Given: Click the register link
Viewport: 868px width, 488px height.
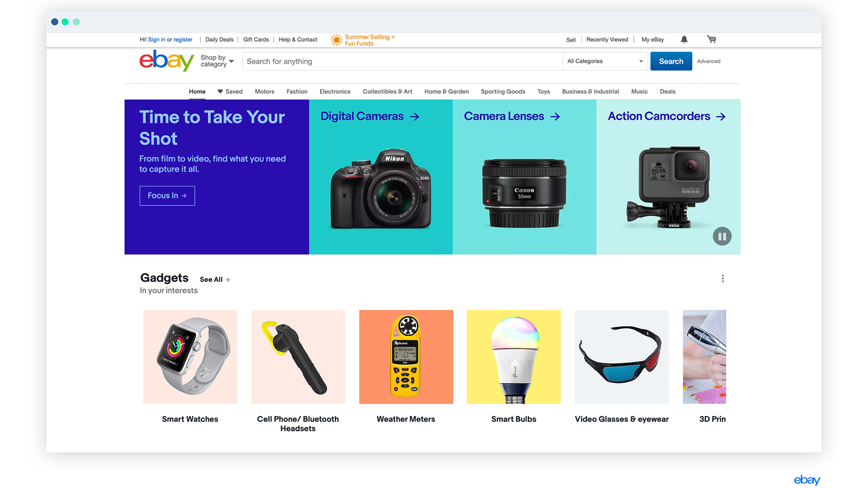Looking at the screenshot, I should click(x=183, y=40).
